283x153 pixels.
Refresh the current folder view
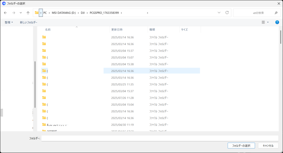tap(227, 13)
